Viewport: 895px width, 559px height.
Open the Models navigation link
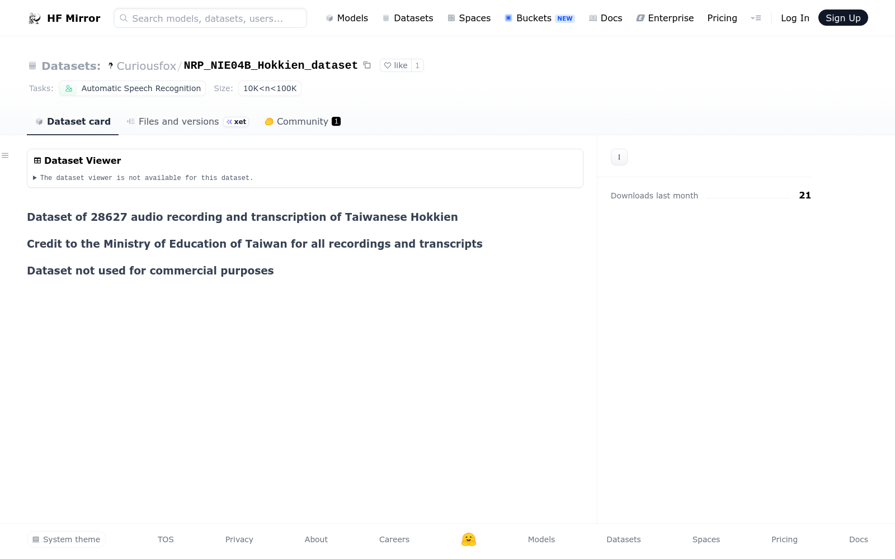tap(347, 18)
